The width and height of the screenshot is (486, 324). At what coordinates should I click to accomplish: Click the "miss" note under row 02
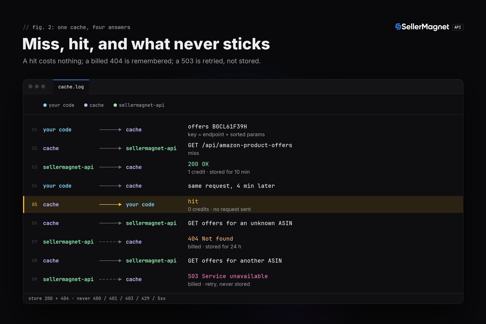[x=193, y=153]
